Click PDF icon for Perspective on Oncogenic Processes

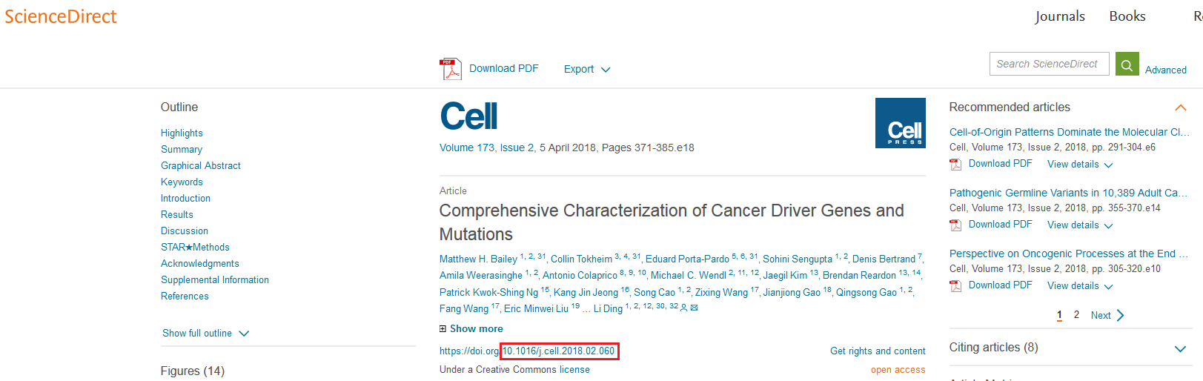point(955,285)
